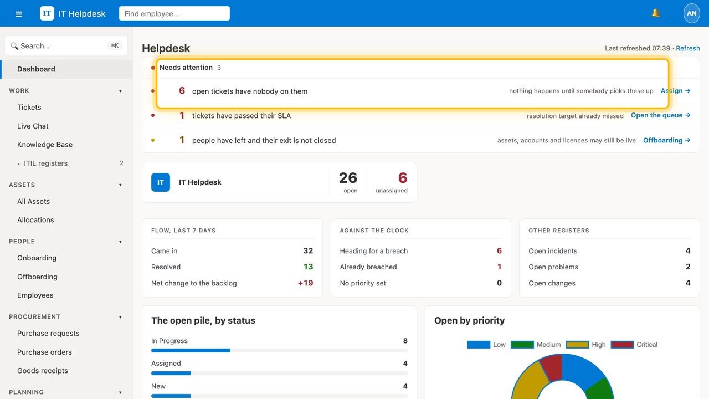Screen dimensions: 709x399
Task: Toggle the High priority legend swatch
Action: [577, 345]
